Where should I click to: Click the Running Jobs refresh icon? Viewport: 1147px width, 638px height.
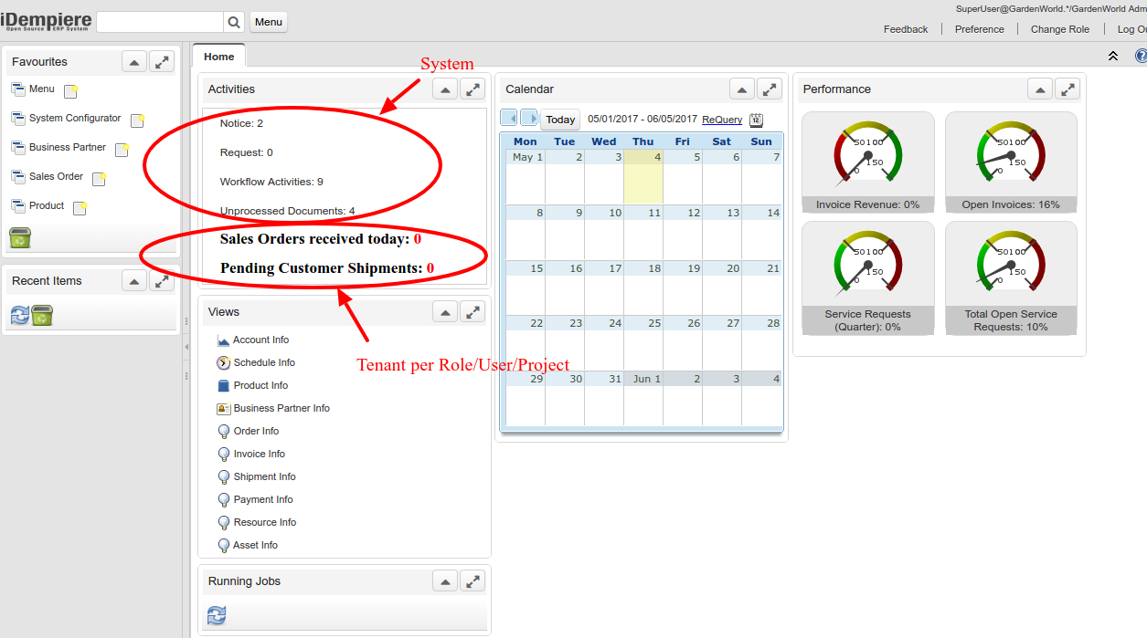tap(217, 615)
